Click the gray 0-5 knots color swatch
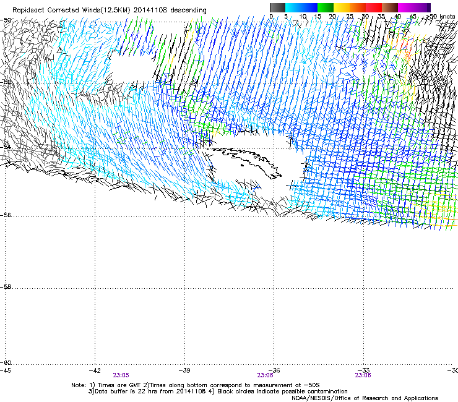Viewport: 458px width, 402px height. pos(277,7)
